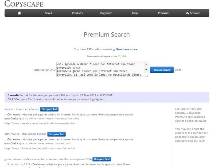This screenshot has width=211, height=168.
Task: Open the Help menu
Action: tap(135, 13)
